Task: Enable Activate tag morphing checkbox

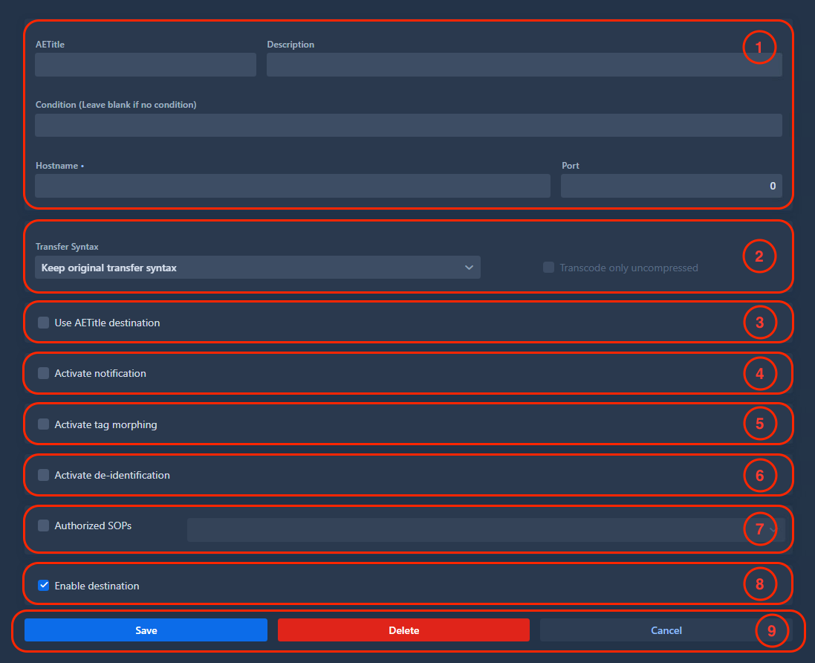Action: point(44,424)
